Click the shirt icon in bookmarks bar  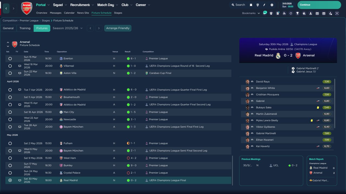[x=271, y=13]
